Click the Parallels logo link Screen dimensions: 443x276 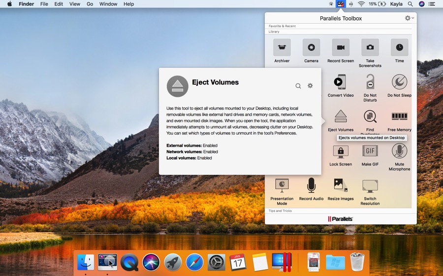pos(340,219)
